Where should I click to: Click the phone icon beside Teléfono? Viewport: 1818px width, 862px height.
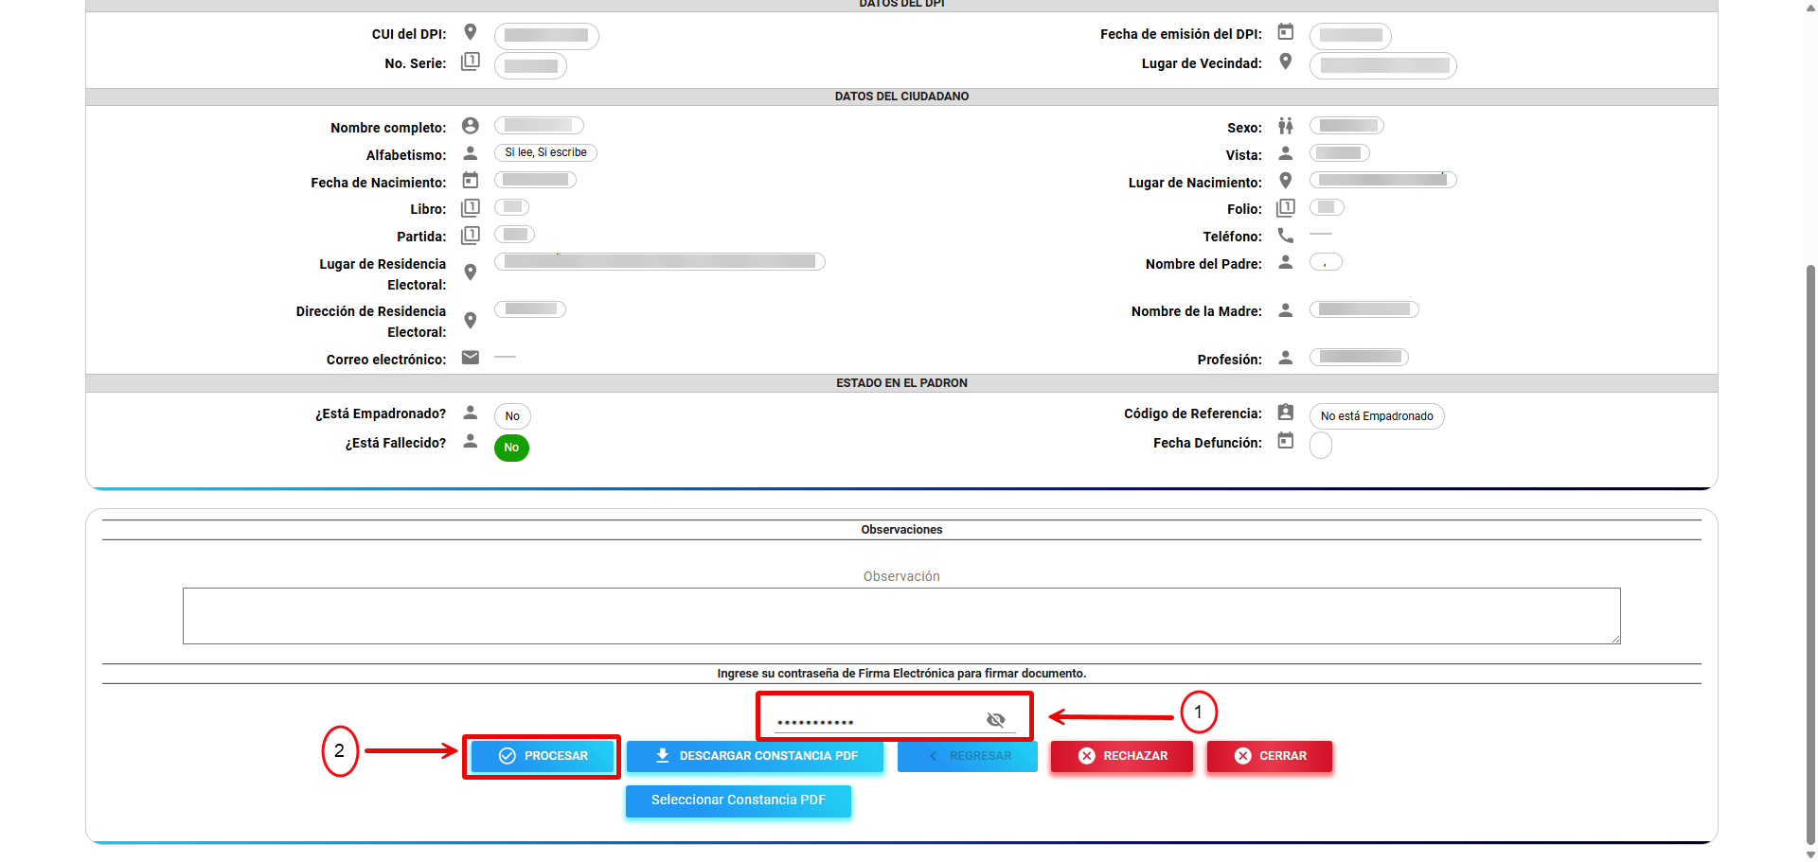[x=1285, y=236]
